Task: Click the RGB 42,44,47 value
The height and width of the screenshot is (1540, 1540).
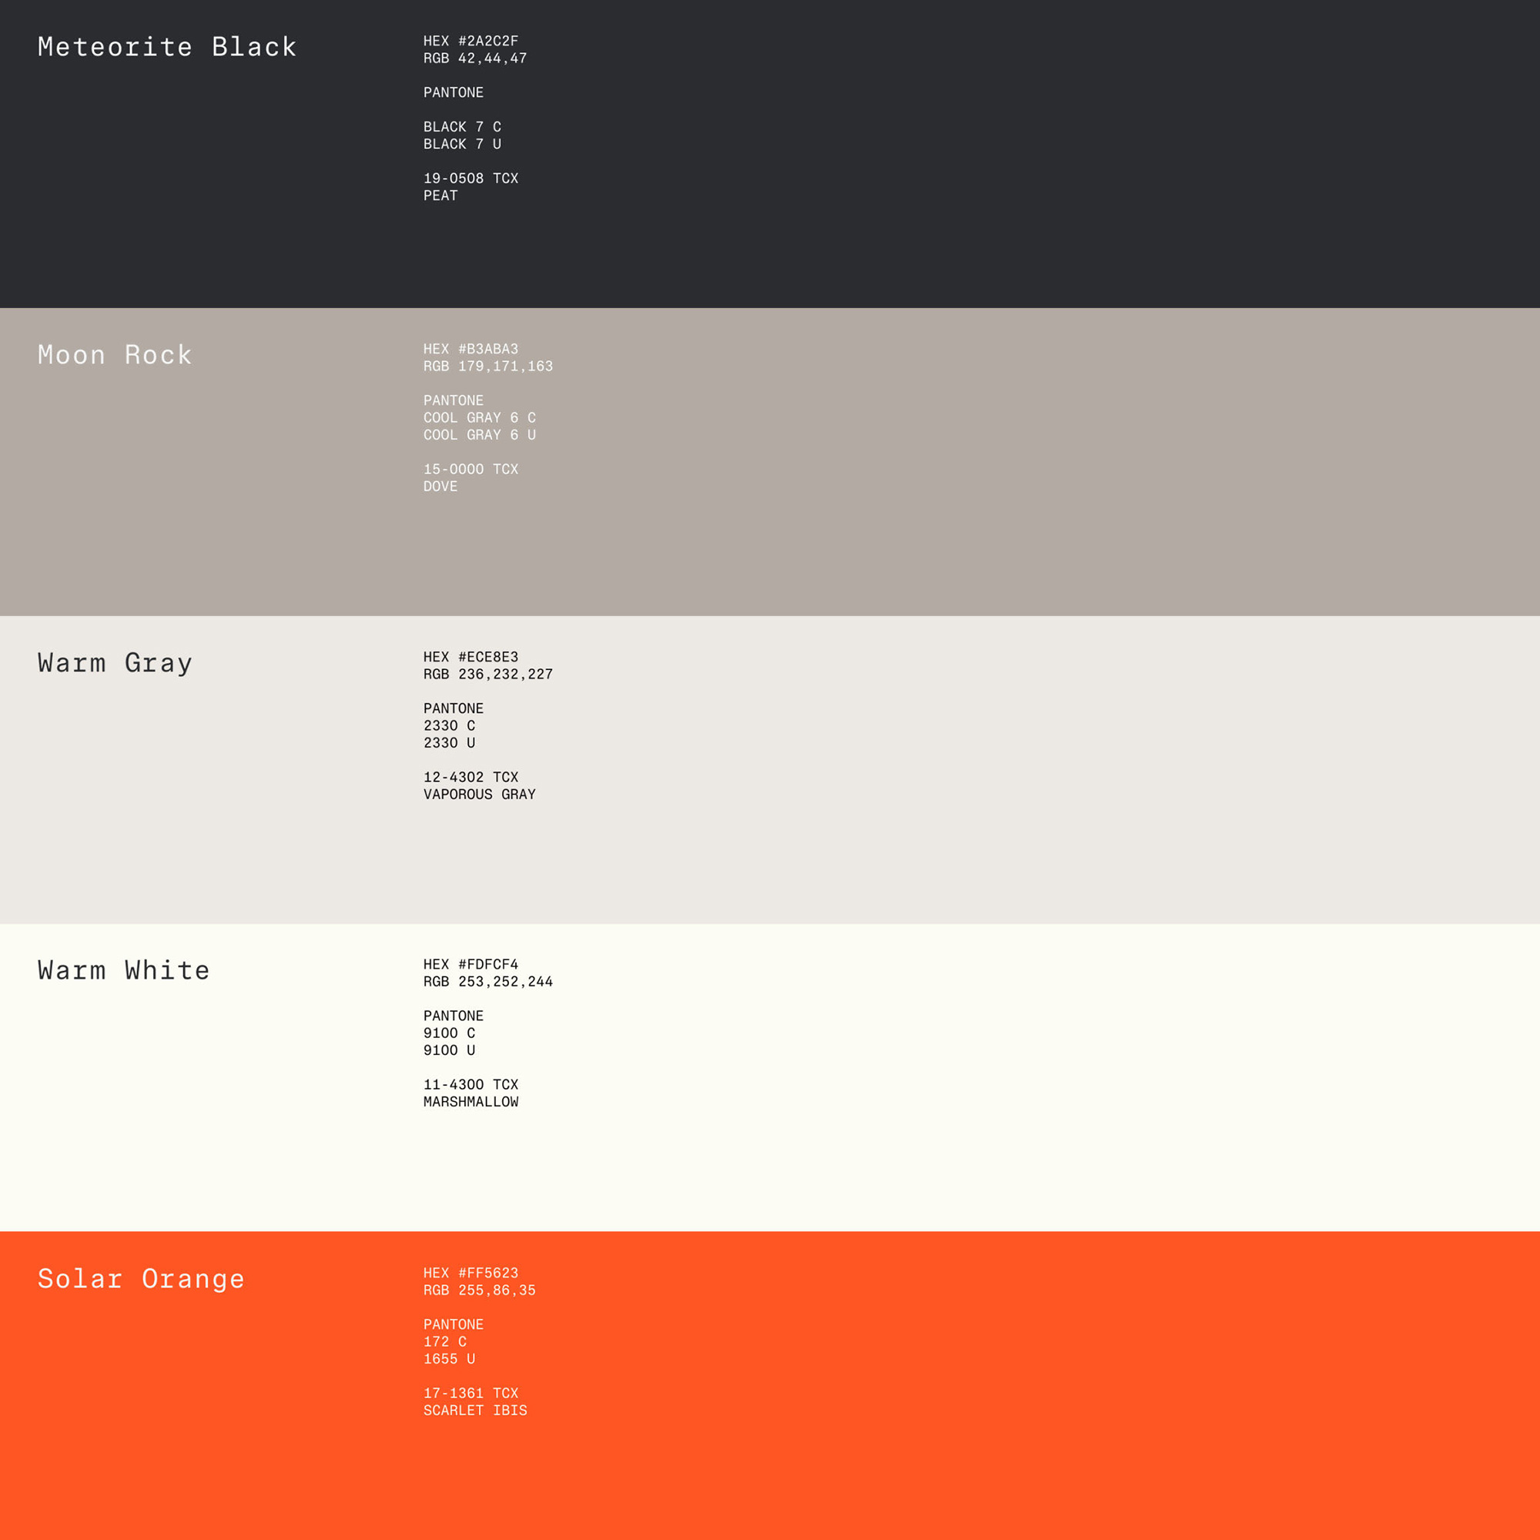Action: click(x=475, y=59)
